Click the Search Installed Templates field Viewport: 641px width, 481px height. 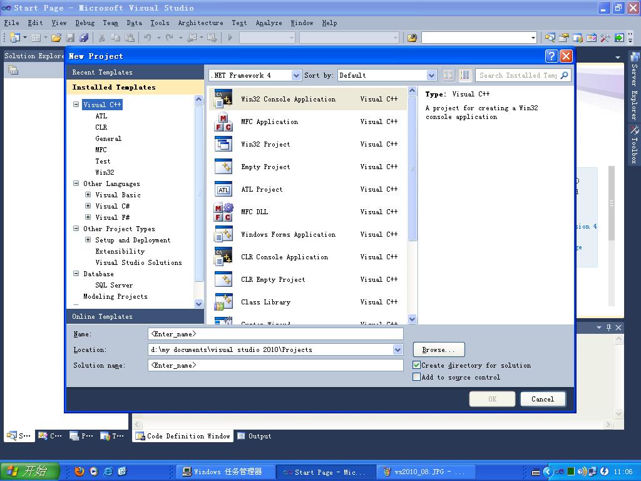518,75
